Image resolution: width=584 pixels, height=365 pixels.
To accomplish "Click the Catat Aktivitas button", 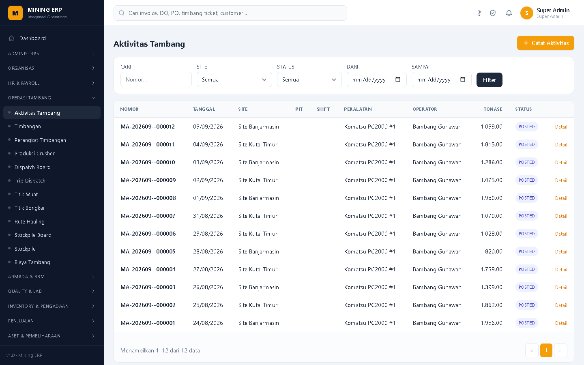I will pos(545,43).
